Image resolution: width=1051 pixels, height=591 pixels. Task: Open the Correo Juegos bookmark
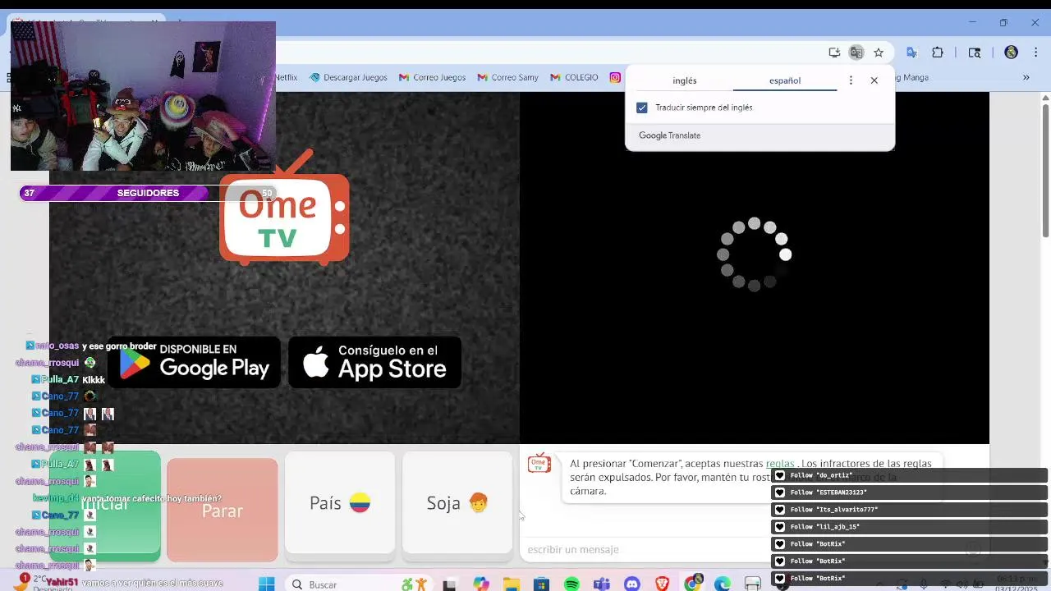point(433,77)
